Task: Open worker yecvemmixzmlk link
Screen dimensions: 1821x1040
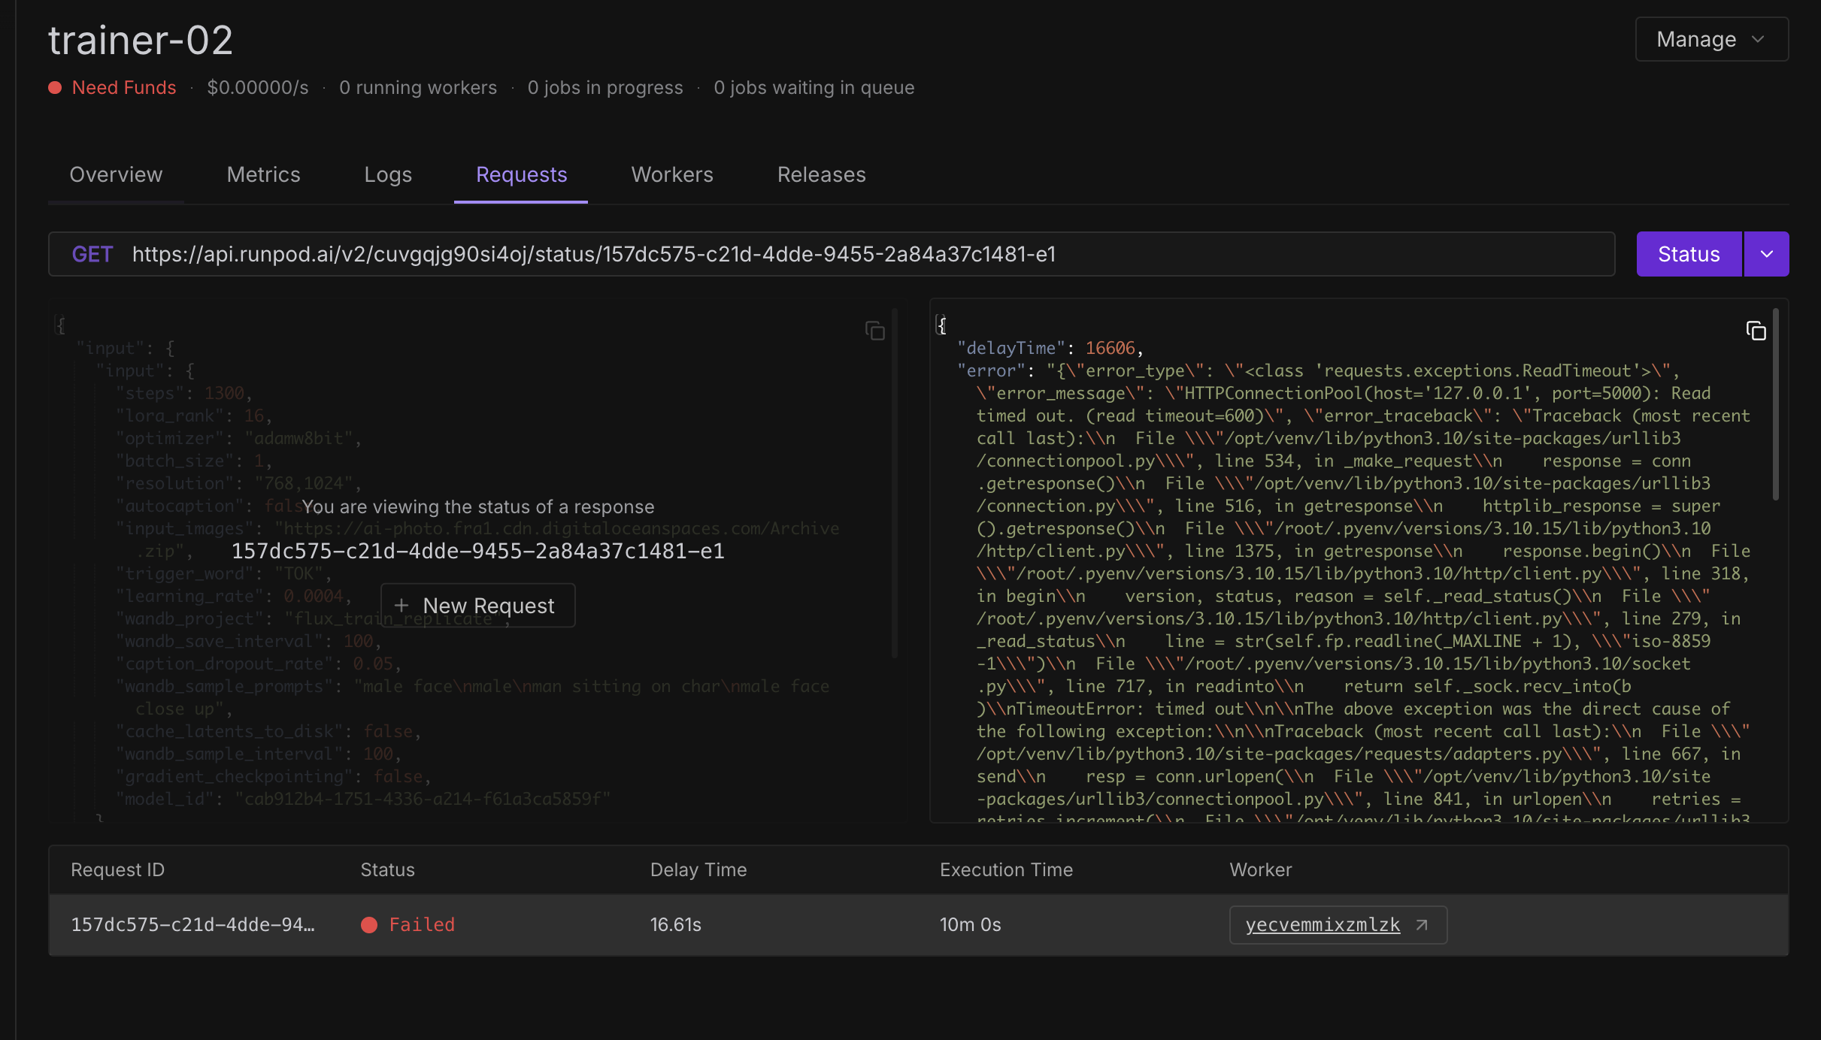Action: pos(1323,925)
